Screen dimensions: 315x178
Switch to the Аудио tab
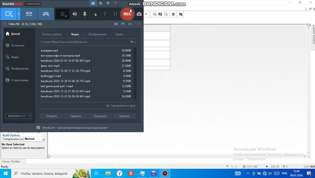click(x=119, y=34)
